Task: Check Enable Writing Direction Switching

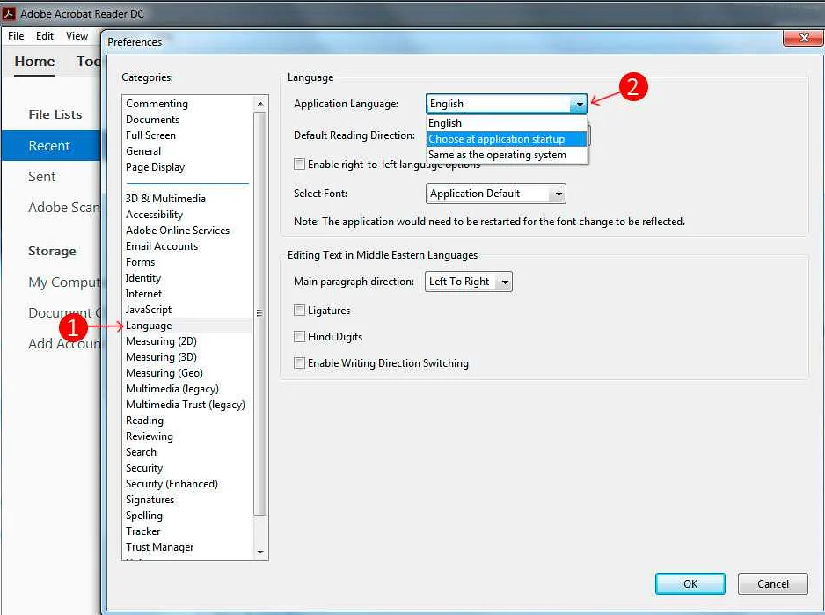Action: [300, 363]
